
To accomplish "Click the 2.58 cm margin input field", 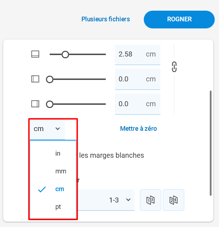I will [x=138, y=55].
